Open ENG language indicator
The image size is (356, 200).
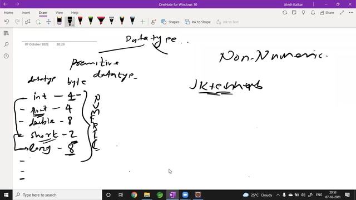click(319, 195)
